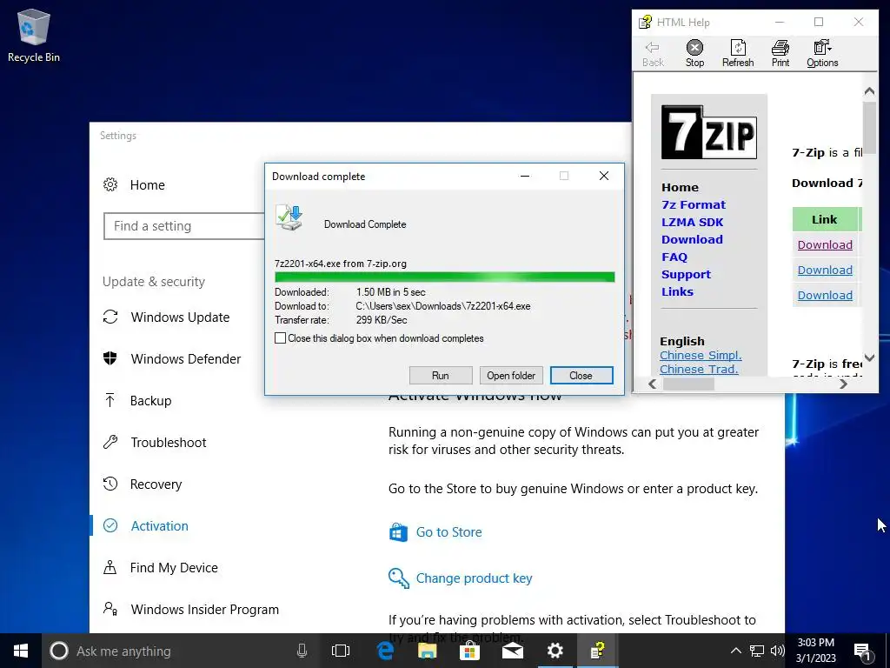
Task: Click the visited purple Download link
Action: 825,244
